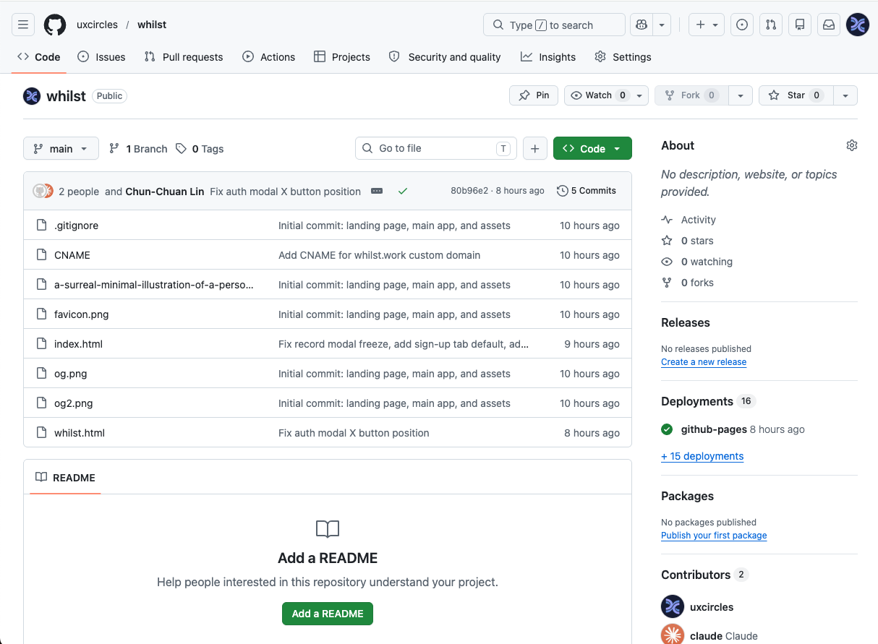This screenshot has height=644, width=878.
Task: Open the Pull requests tab
Action: click(x=184, y=57)
